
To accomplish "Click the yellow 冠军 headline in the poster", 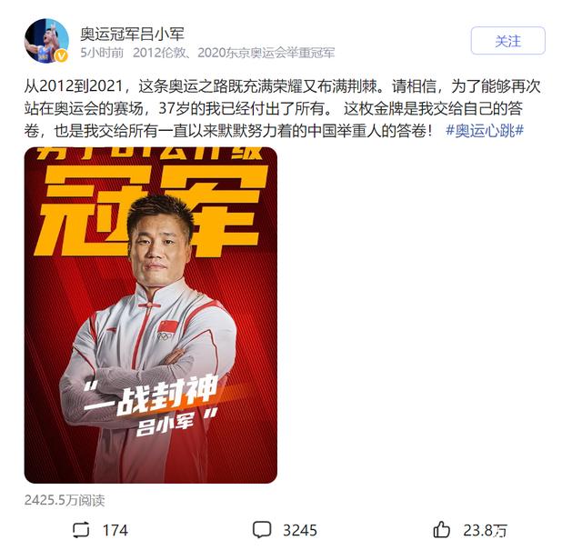I will coord(152,210).
